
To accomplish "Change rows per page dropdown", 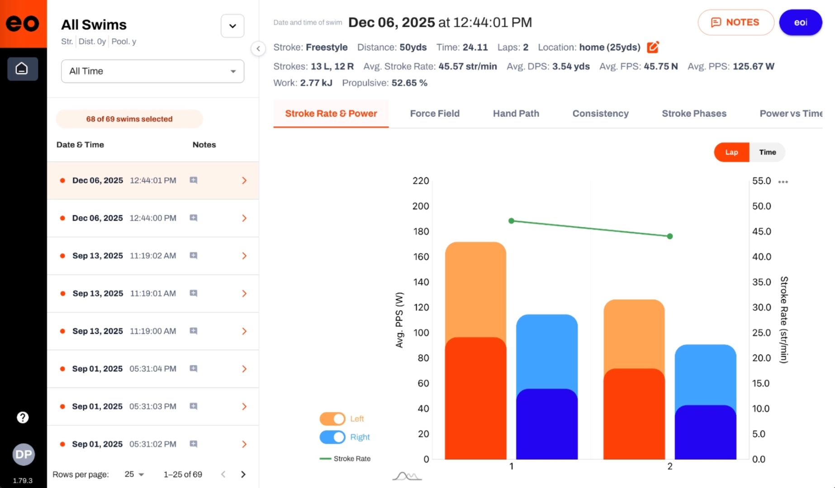I will (x=134, y=474).
